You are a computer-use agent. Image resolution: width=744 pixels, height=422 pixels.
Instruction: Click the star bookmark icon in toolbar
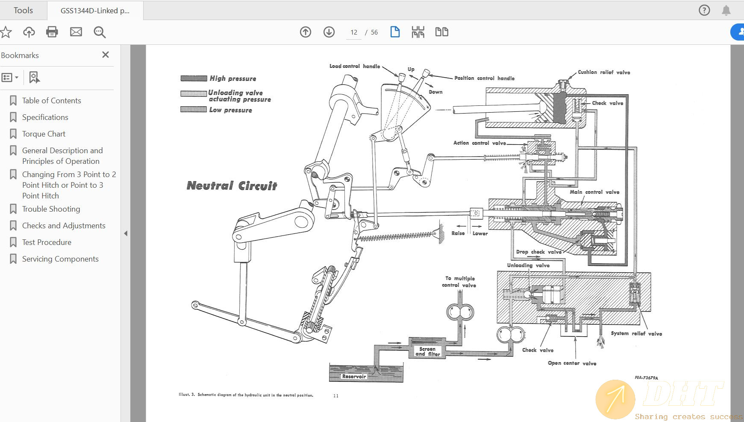coord(6,32)
